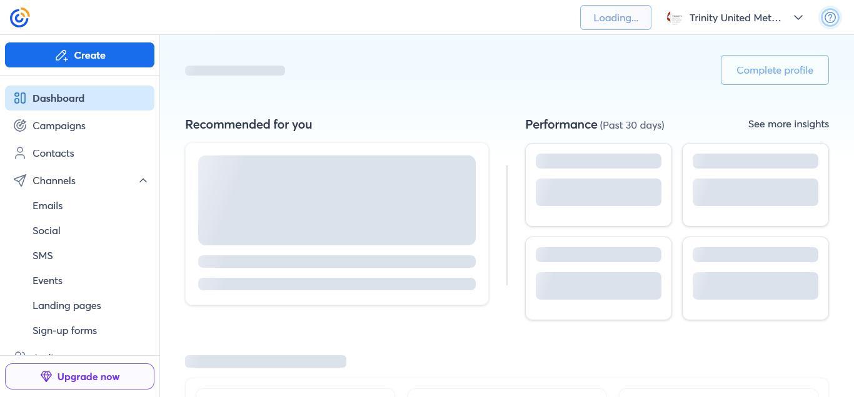
Task: Click the Constant Contact logo
Action: click(19, 17)
